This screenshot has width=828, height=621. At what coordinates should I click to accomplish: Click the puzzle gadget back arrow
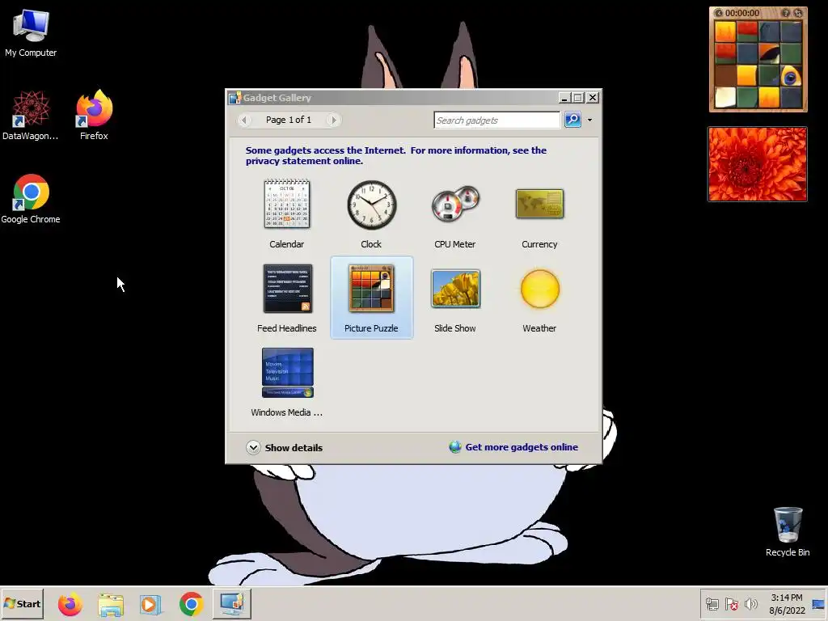(719, 13)
